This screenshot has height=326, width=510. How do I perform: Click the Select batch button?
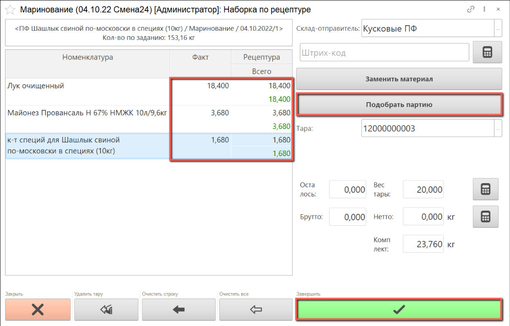(399, 104)
